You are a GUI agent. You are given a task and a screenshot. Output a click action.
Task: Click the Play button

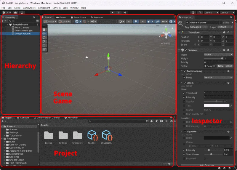[112, 12]
